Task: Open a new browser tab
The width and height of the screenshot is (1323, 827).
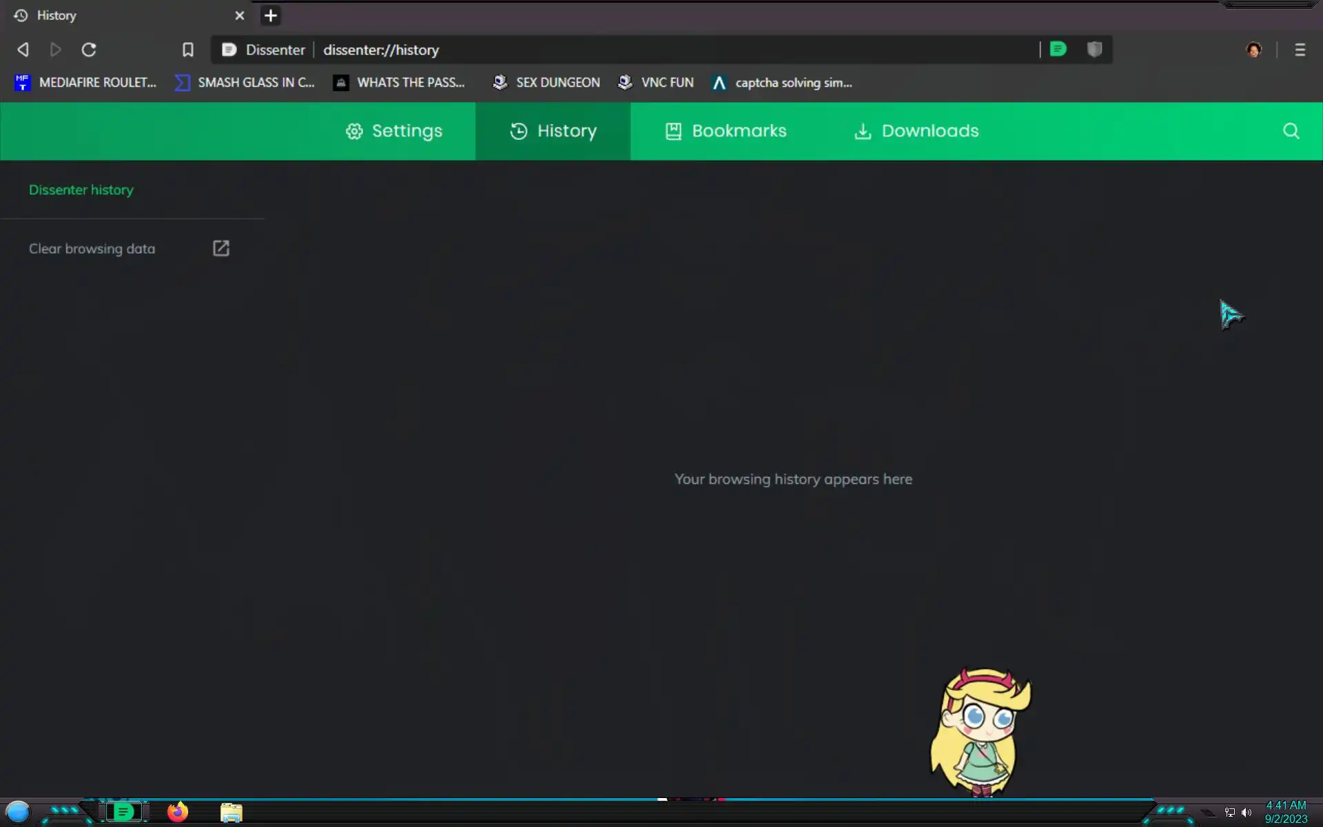Action: [x=271, y=15]
